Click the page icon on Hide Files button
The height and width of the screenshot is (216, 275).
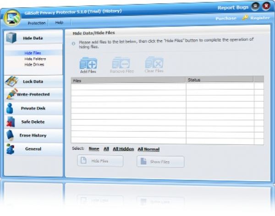83,160
